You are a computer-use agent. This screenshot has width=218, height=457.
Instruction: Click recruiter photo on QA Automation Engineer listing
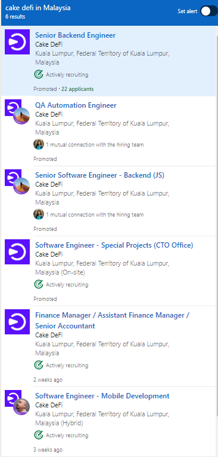[x=21, y=116]
